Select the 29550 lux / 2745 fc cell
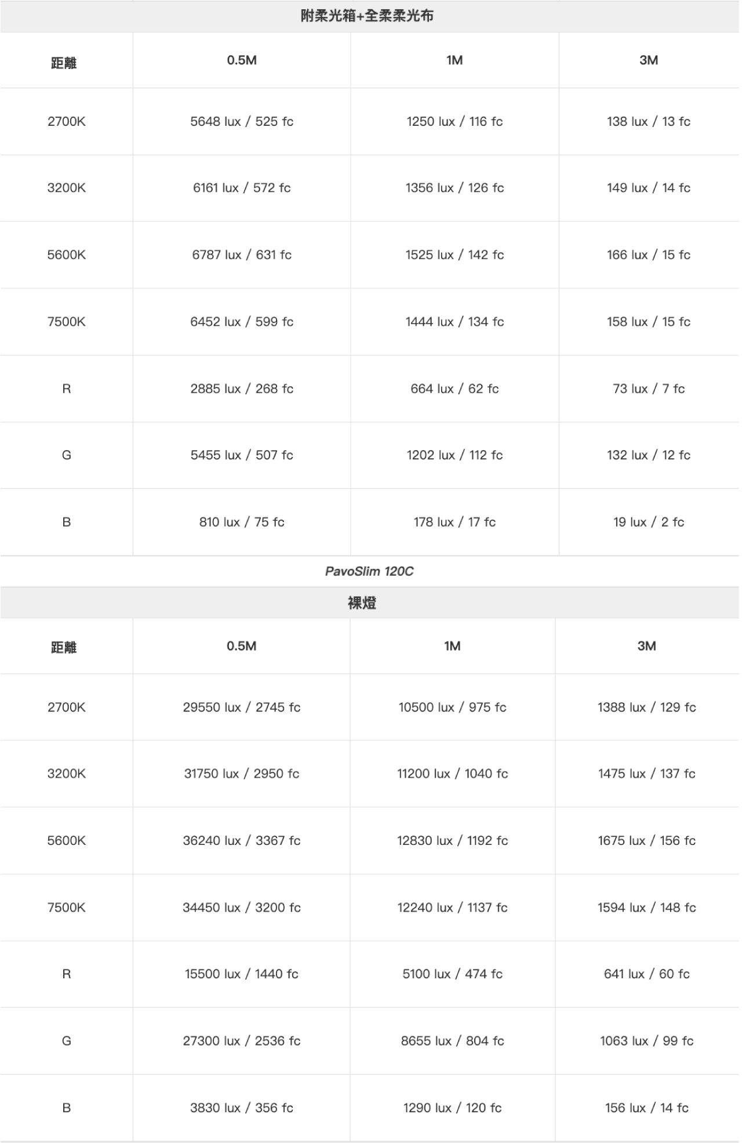 [242, 707]
